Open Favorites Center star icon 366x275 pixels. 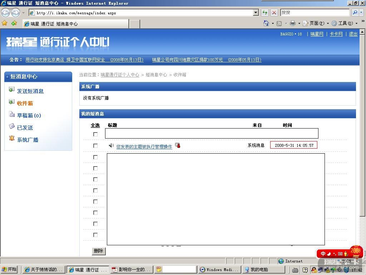pyautogui.click(x=4, y=23)
